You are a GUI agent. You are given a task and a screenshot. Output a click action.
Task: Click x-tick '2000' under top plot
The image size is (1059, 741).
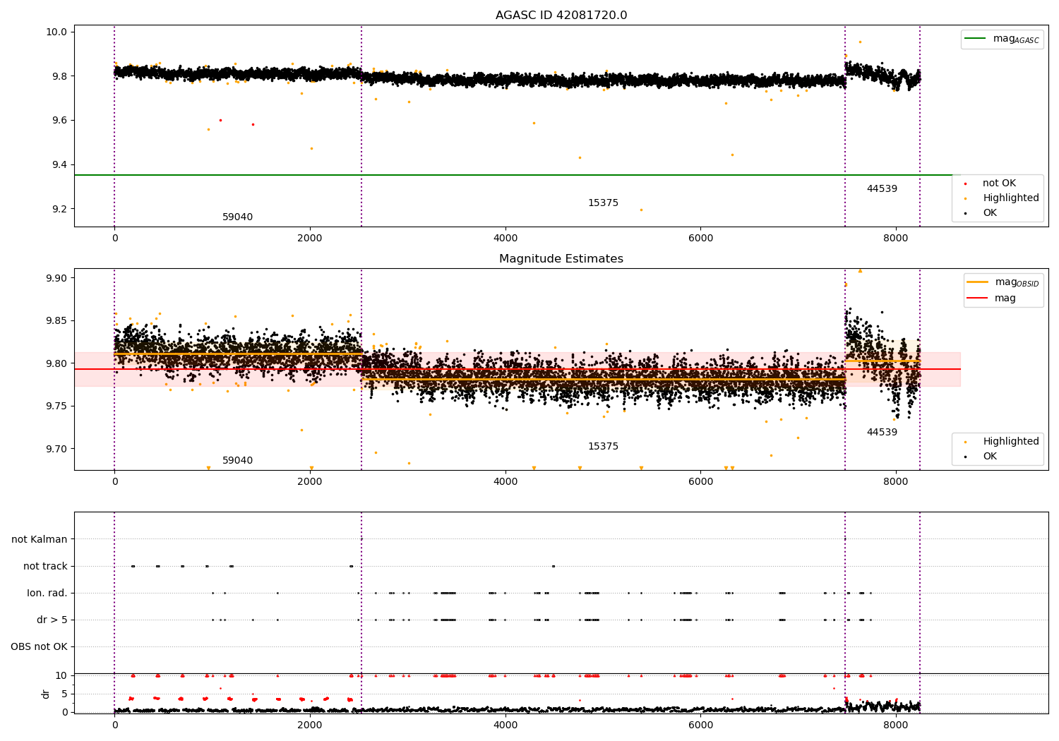coord(310,239)
